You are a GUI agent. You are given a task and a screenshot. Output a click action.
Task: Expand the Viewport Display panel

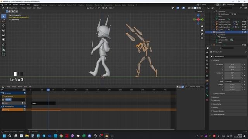[x=218, y=111]
